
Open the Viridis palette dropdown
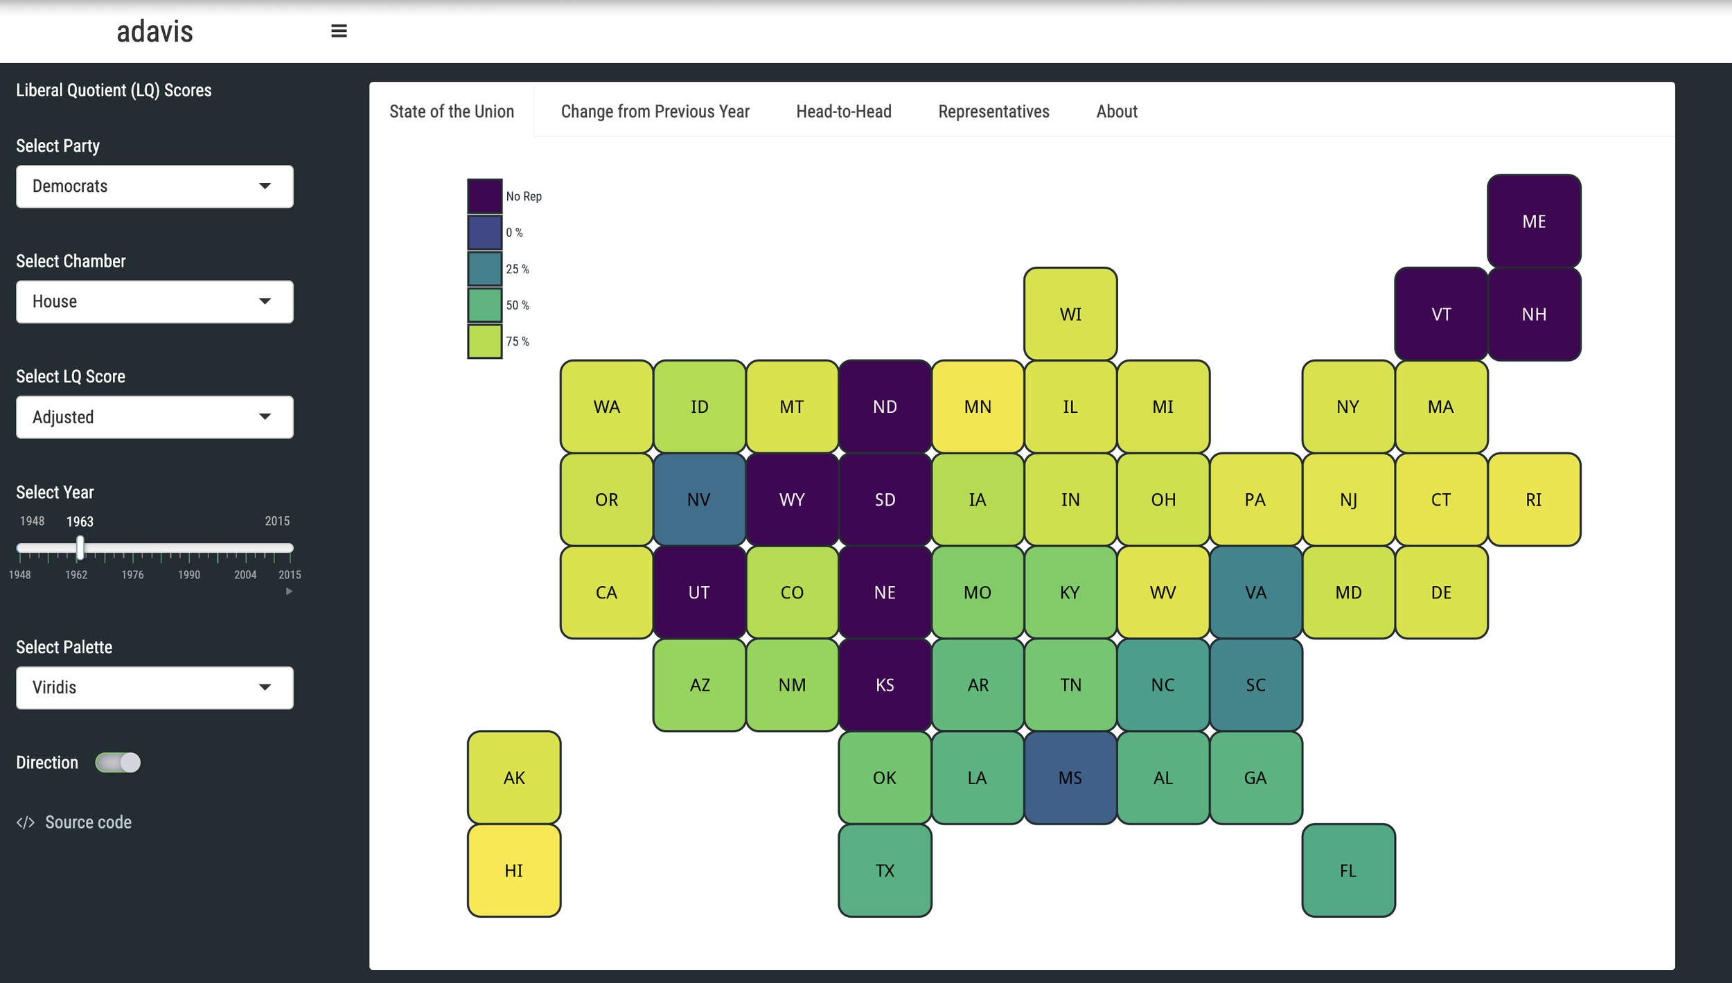pos(154,687)
